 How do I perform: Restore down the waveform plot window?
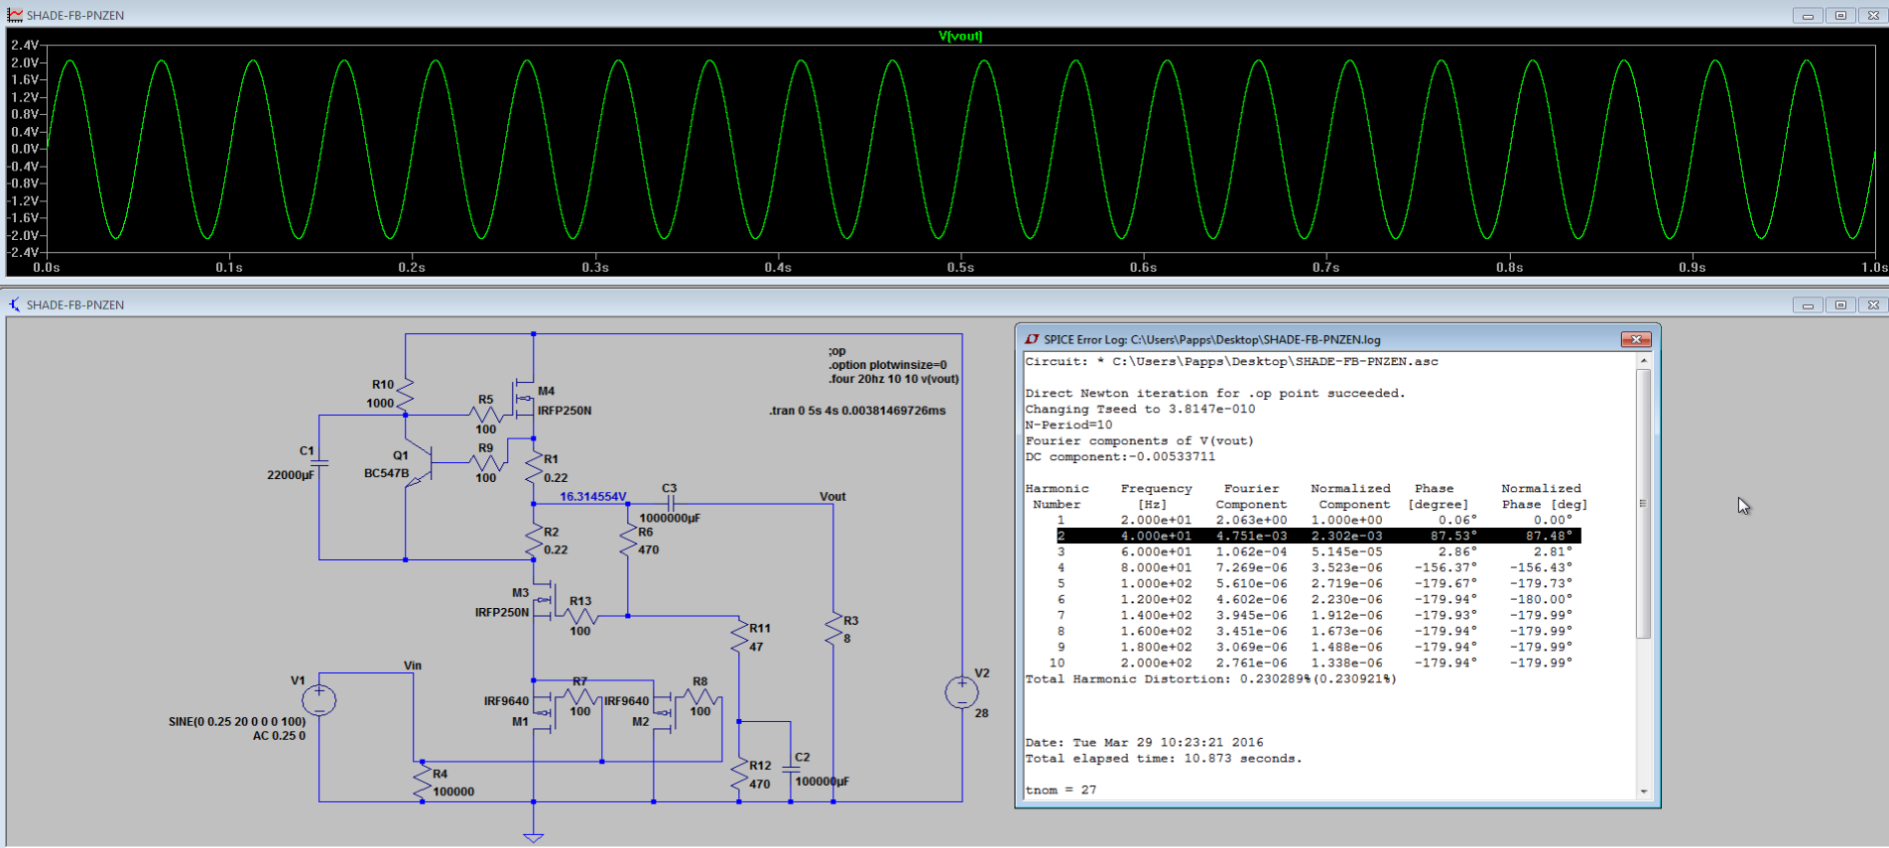(x=1840, y=16)
